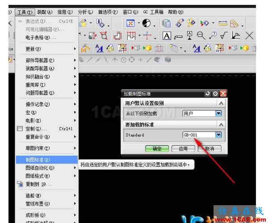The image size is (268, 223).
Task: Click the section view grid icon
Action: tap(131, 36)
